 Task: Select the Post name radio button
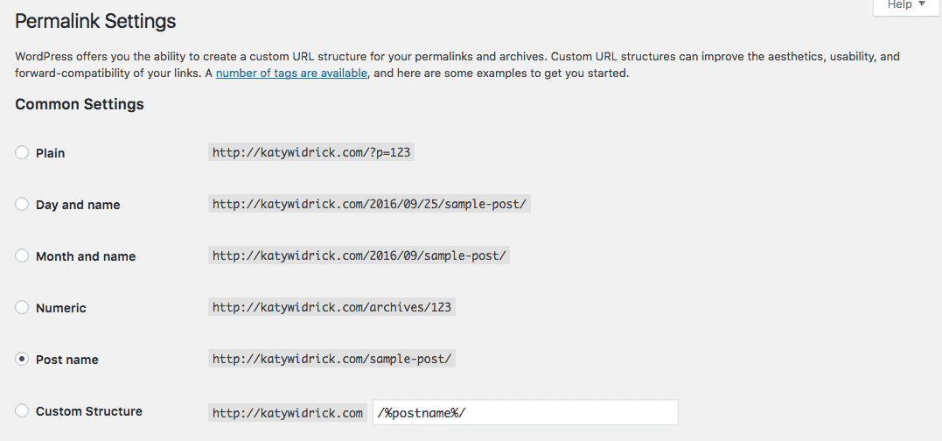click(x=22, y=360)
